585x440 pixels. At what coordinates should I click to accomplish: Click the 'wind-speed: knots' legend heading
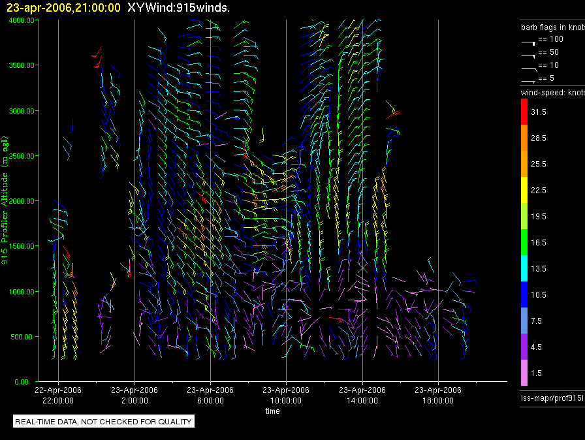pyautogui.click(x=553, y=93)
